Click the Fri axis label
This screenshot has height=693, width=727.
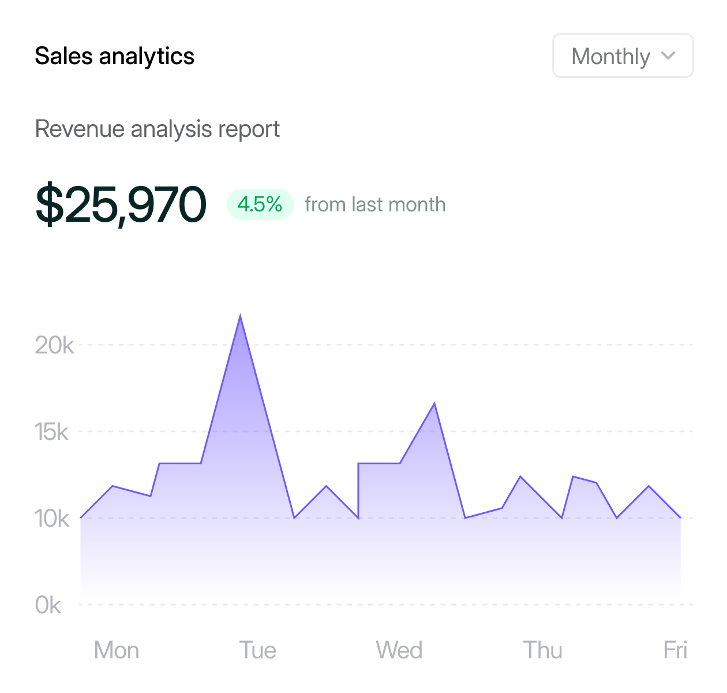click(x=675, y=650)
